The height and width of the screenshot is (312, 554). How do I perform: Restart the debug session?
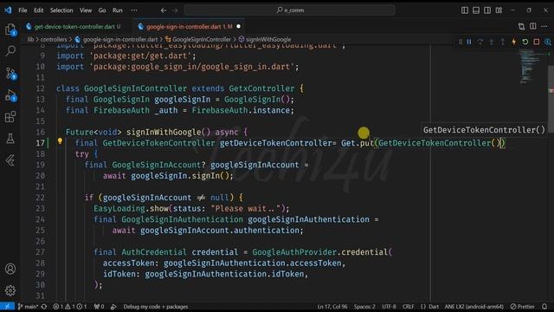[525, 42]
